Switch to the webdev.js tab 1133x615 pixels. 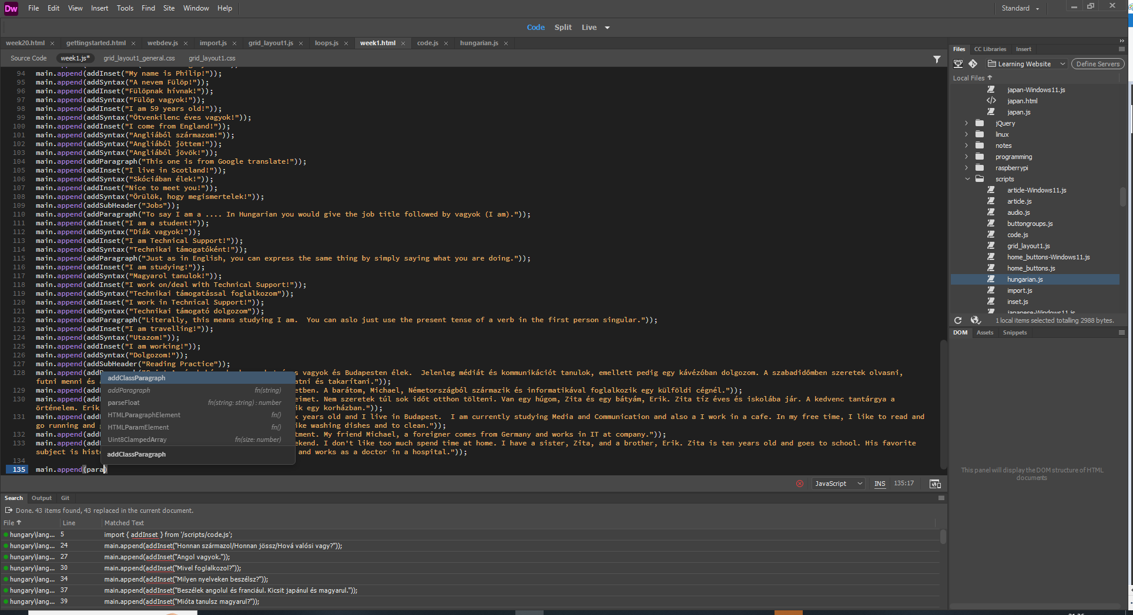(163, 43)
